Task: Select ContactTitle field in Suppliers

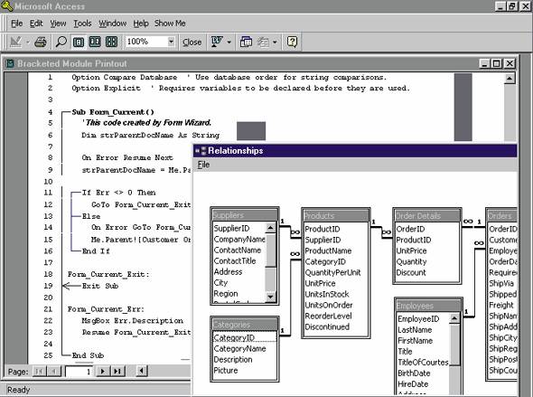Action: (x=235, y=261)
